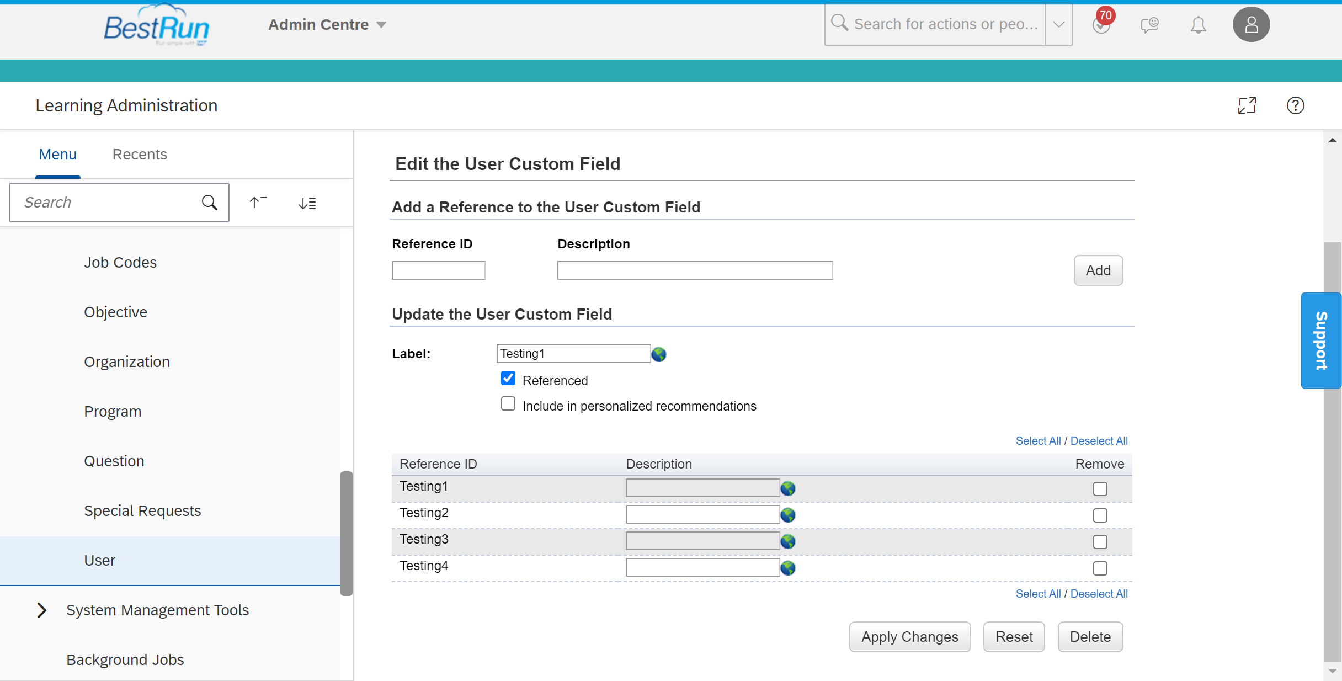Click the Add button
1342x681 pixels.
tap(1098, 270)
